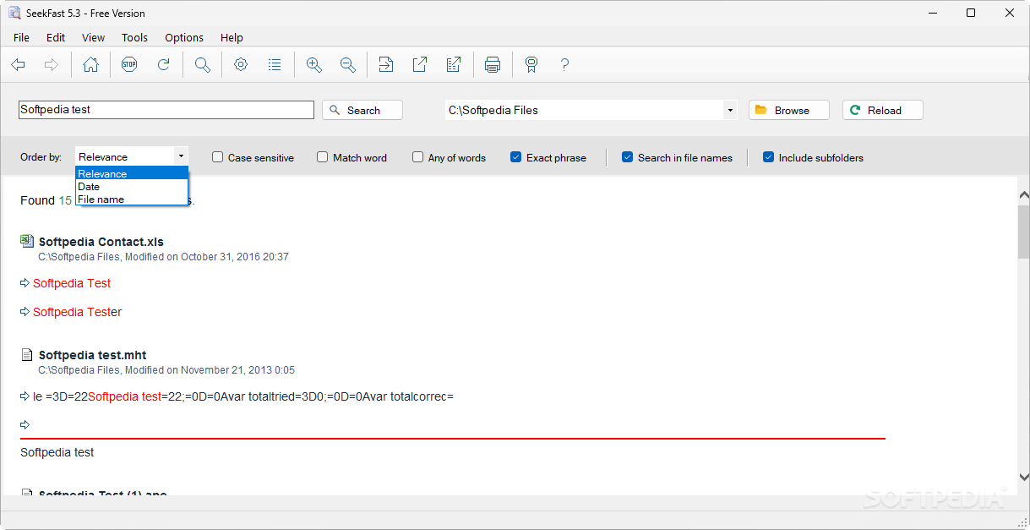Enable the Any of words checkbox
This screenshot has height=530, width=1030.
(417, 157)
